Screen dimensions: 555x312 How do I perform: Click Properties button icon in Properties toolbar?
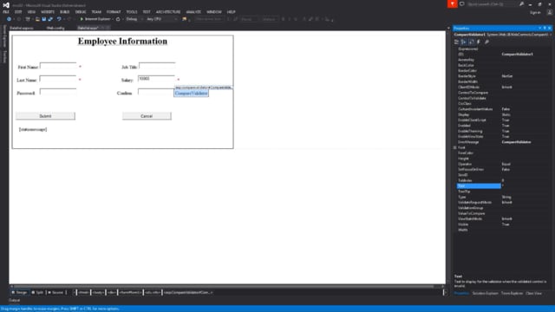click(472, 42)
